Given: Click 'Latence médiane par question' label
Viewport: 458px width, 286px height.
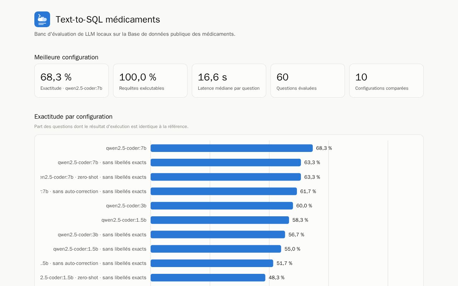Looking at the screenshot, I should (229, 88).
